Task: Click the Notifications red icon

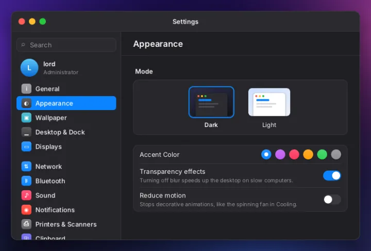Action: (26, 210)
